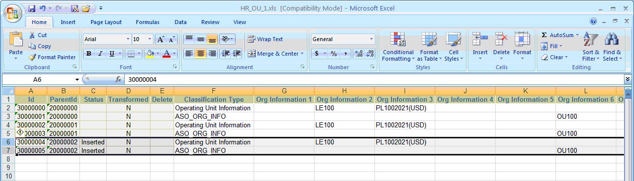Increase cell indent
The image size is (634, 181).
237,54
